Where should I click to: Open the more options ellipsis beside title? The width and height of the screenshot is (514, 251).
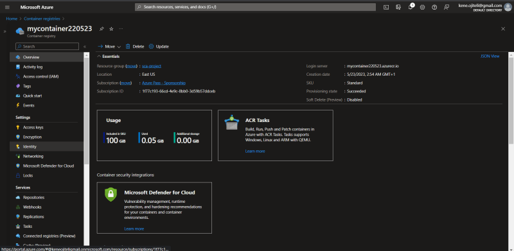(121, 29)
